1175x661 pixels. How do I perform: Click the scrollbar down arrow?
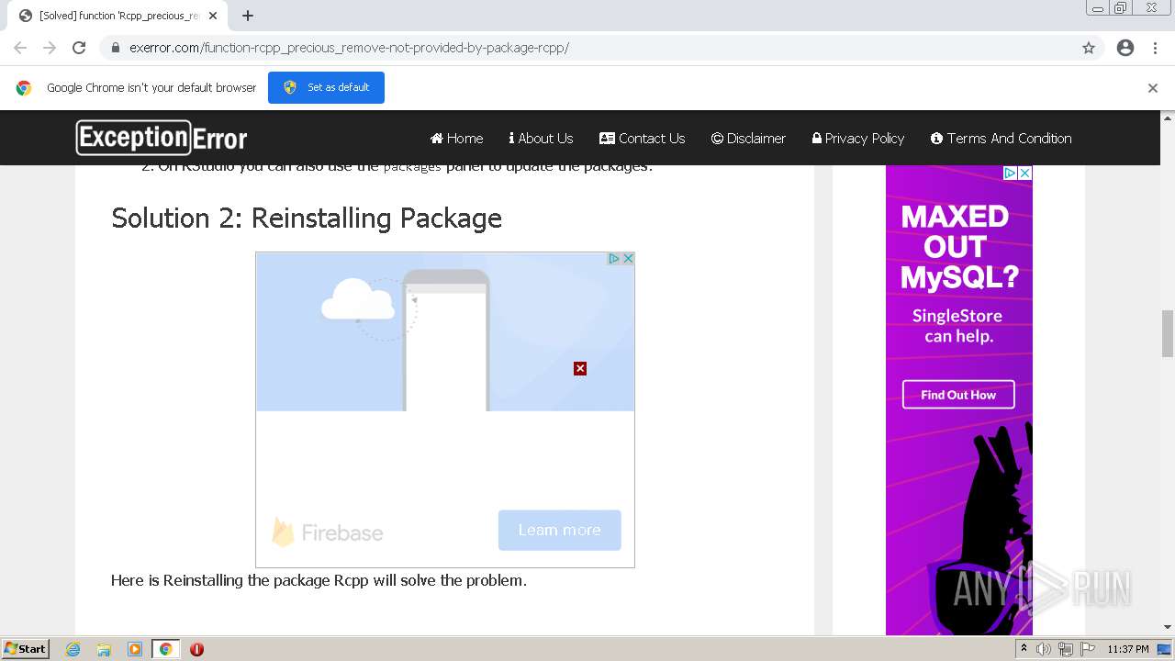1168,627
